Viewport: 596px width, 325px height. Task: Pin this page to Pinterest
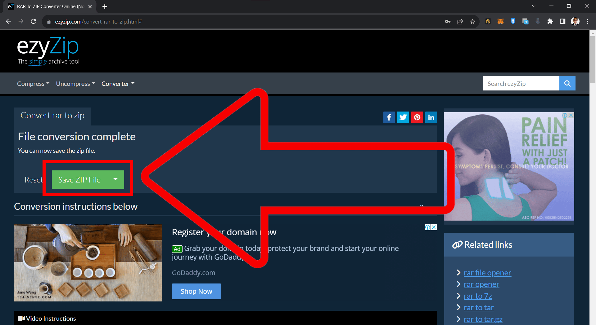(x=417, y=117)
